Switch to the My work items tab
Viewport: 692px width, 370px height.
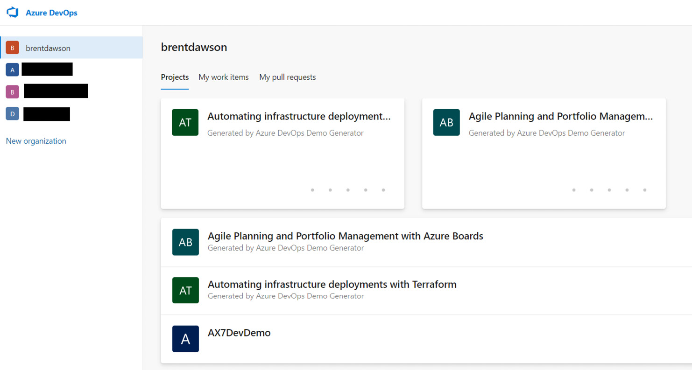click(x=224, y=77)
